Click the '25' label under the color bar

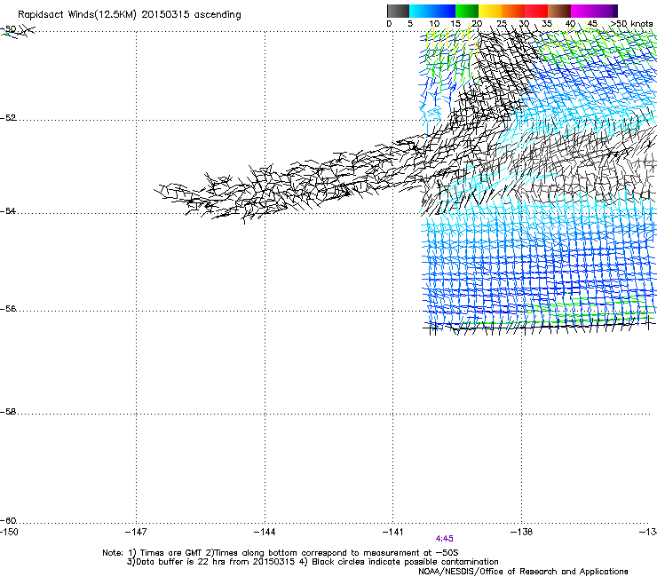pos(502,23)
